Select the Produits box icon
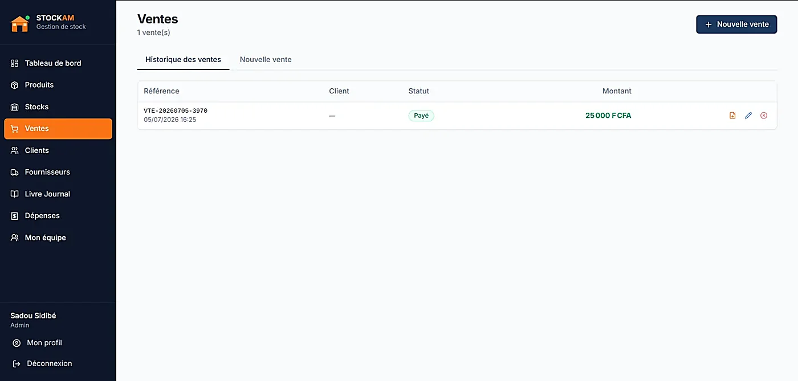 click(x=15, y=85)
